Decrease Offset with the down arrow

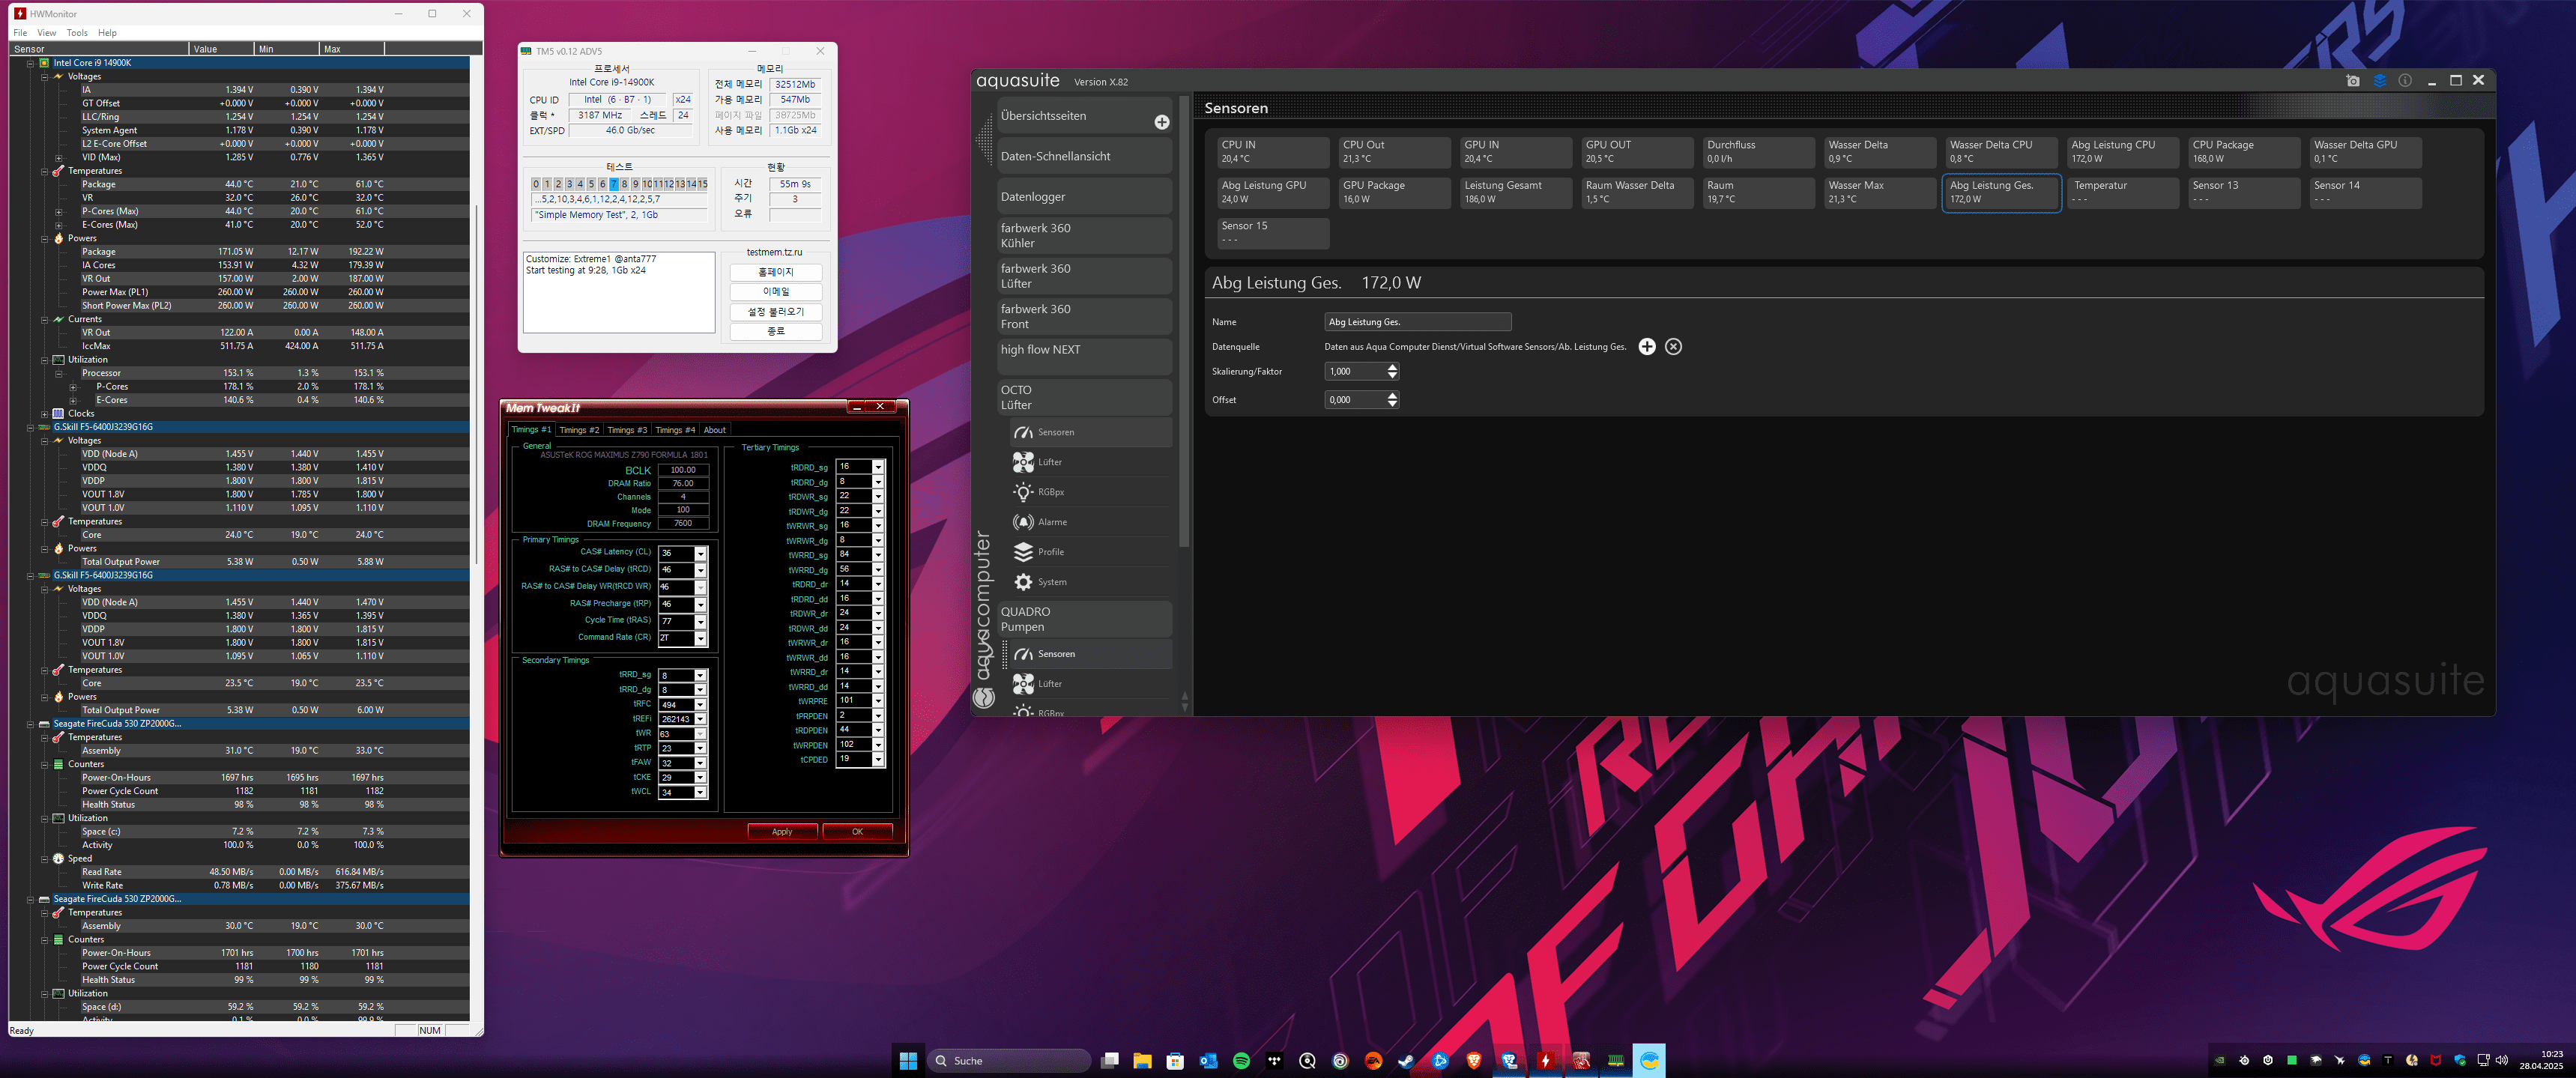click(x=1392, y=404)
